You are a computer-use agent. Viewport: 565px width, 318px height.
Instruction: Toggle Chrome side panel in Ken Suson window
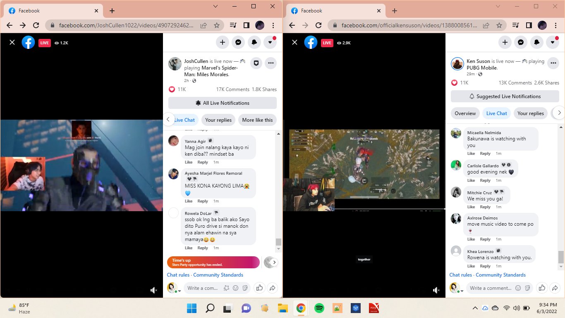(529, 25)
